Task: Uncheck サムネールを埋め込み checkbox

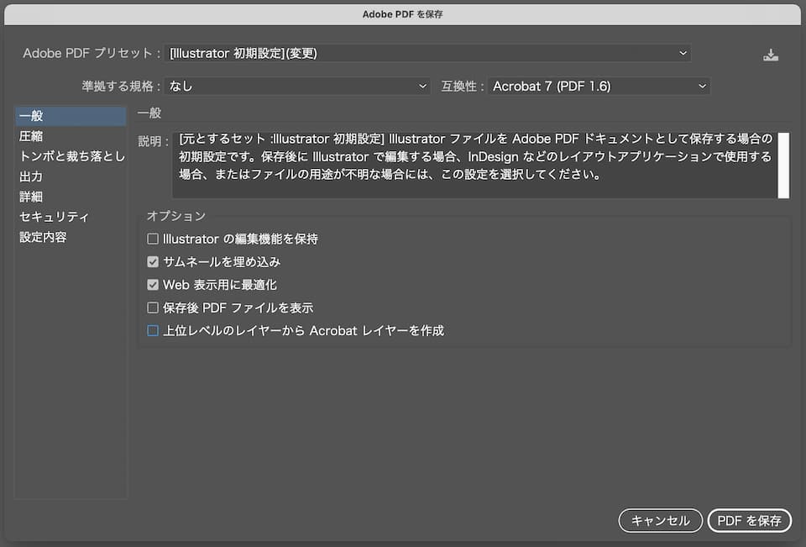Action: pyautogui.click(x=153, y=262)
